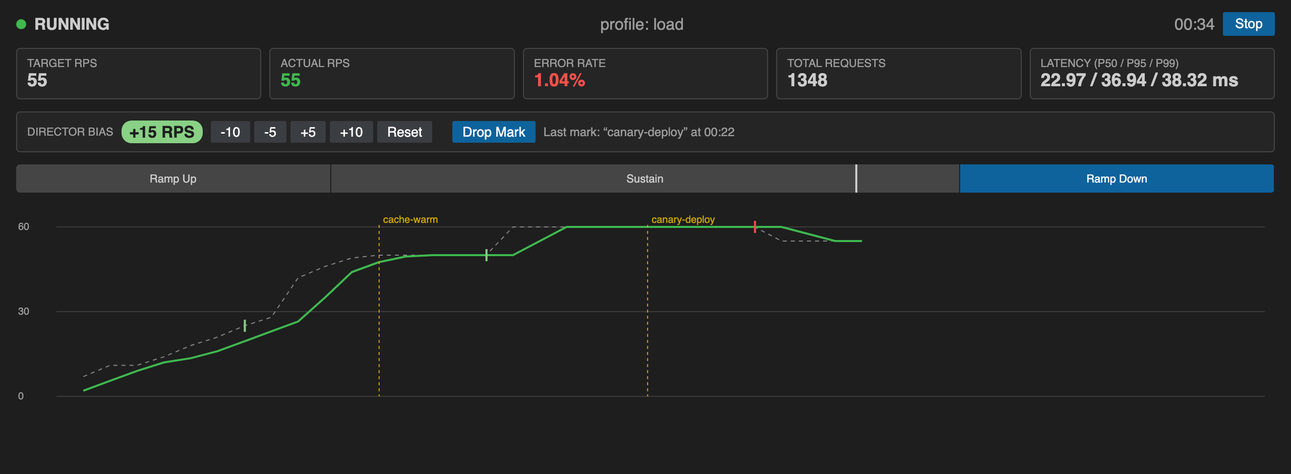This screenshot has height=474, width=1291.
Task: Decrease director bias by 5
Action: (x=270, y=132)
